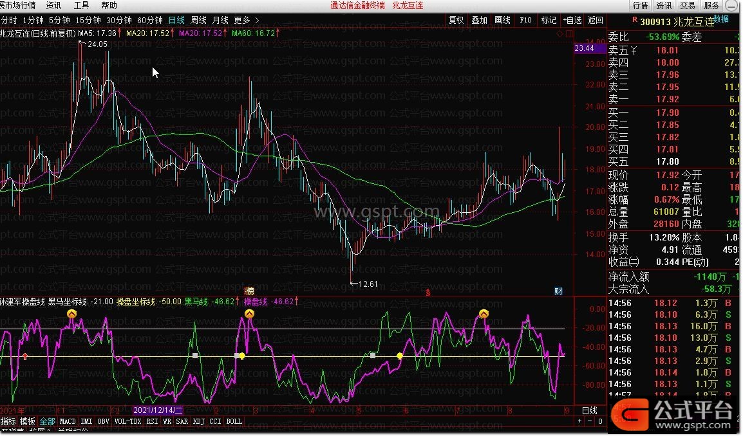The image size is (743, 436).
Task: Click the 孙建军操盘线 indicator name
Action: coord(23,302)
